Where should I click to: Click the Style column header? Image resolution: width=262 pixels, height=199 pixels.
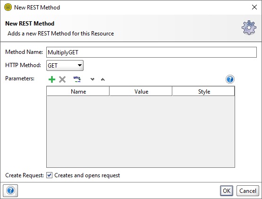203,91
